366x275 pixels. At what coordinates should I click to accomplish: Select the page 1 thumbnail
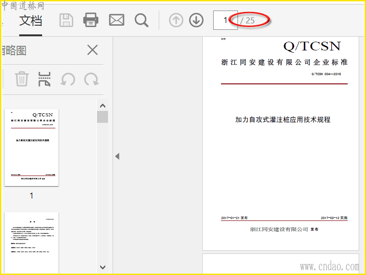point(32,148)
